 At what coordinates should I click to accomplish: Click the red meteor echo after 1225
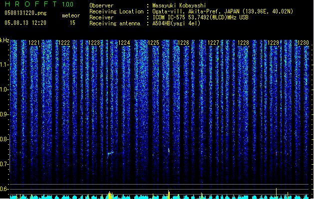(169, 150)
